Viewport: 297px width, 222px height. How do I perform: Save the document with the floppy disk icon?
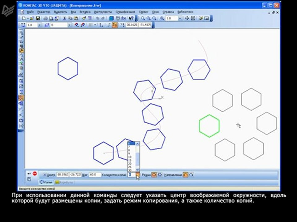pos(38,18)
